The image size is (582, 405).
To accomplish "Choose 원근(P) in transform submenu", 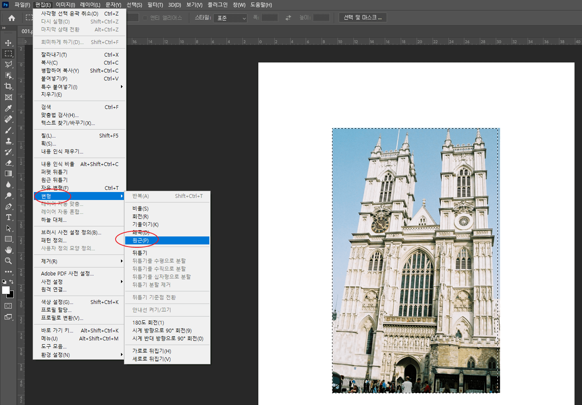I will point(167,240).
